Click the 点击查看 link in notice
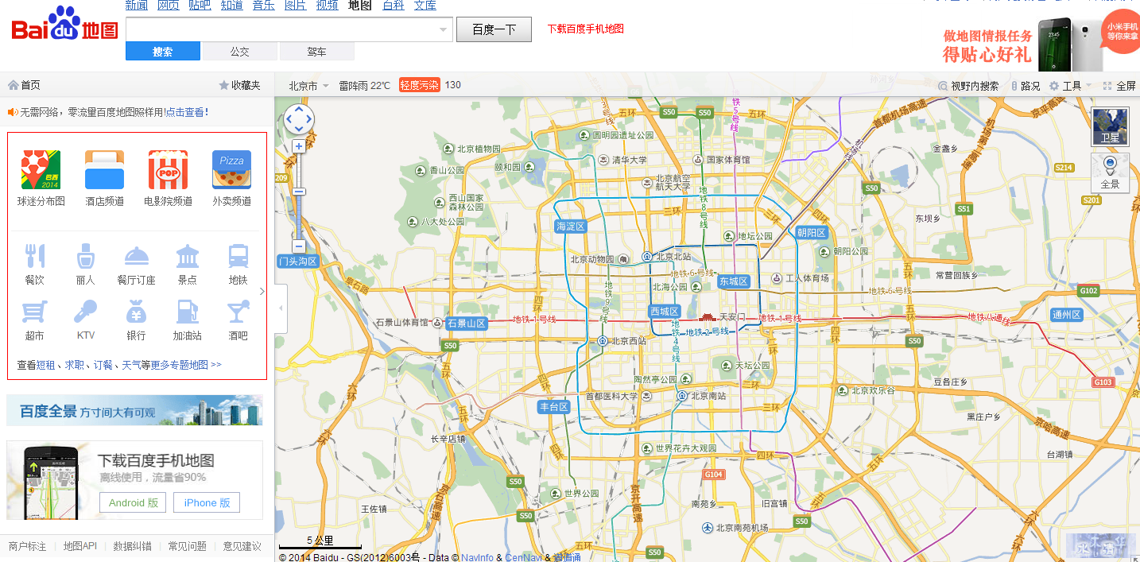 tap(185, 112)
